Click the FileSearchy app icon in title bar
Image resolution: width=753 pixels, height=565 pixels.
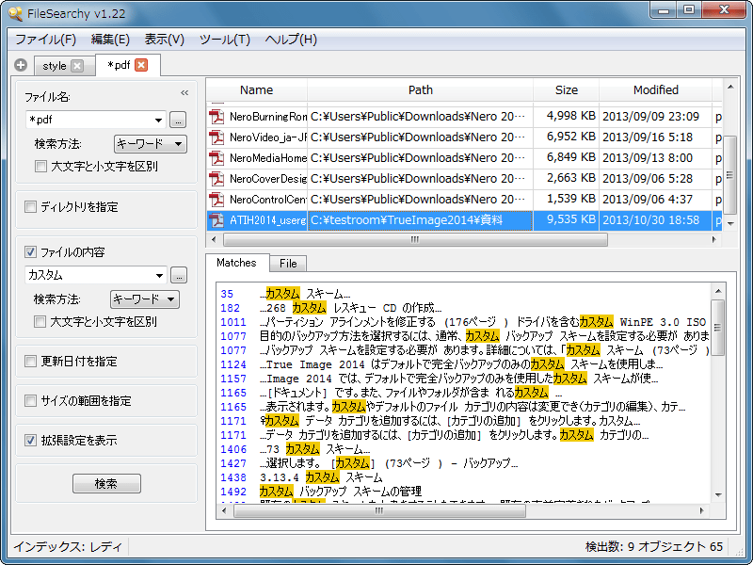pos(16,13)
